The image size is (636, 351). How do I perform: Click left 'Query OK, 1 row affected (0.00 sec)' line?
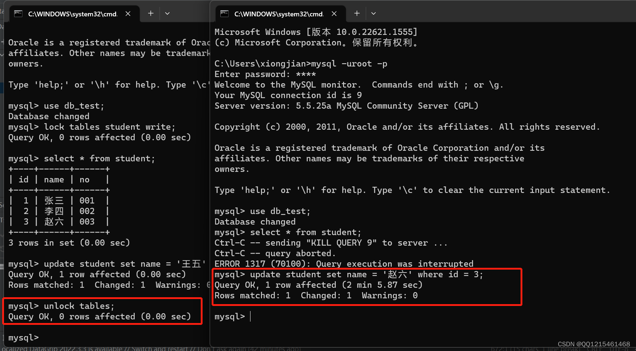click(x=97, y=274)
